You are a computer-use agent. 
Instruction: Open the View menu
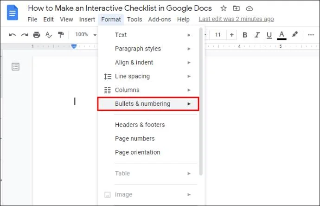66,19
